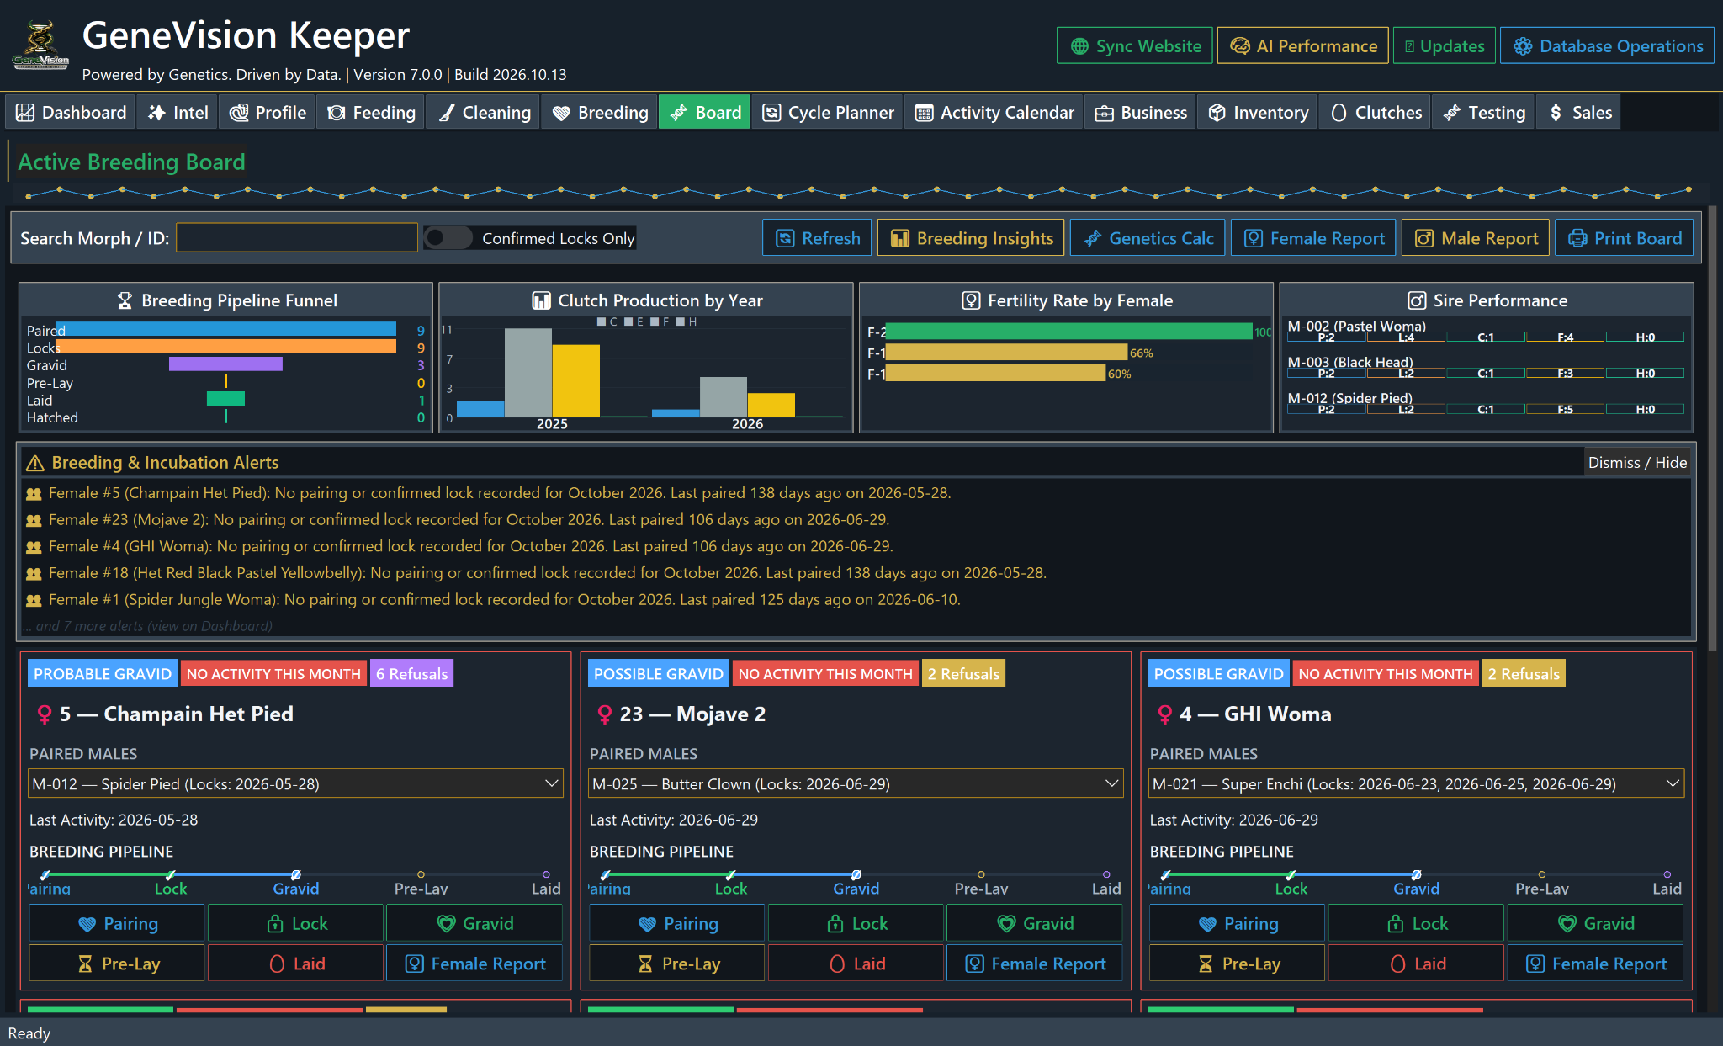Mark Mojave 2 as Gravid
The image size is (1723, 1046).
[1035, 924]
